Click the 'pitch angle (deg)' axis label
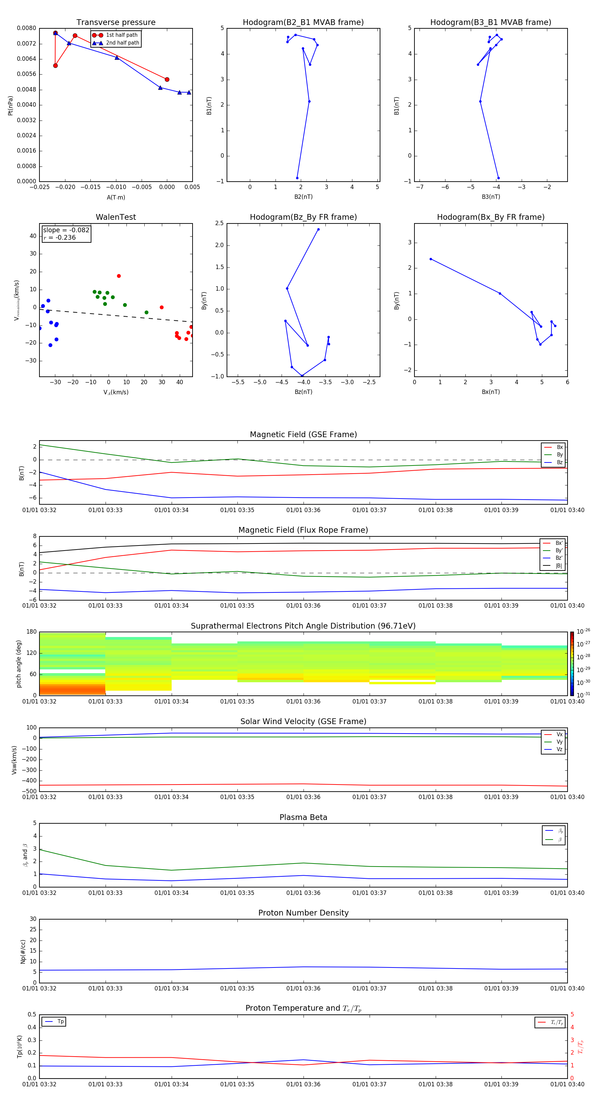 point(19,664)
